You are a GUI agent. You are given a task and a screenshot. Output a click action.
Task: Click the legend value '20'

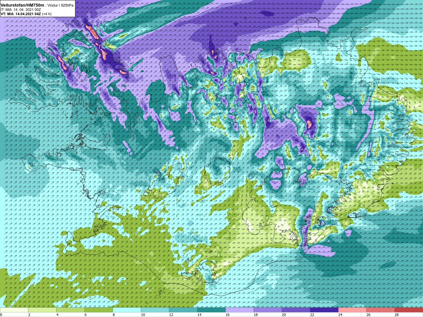click(284, 315)
